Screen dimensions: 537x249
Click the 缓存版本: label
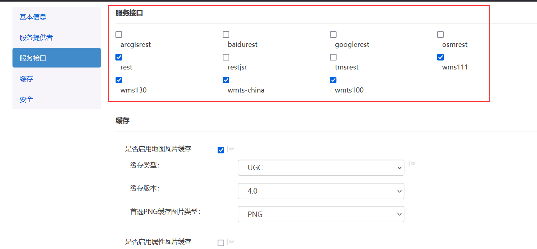[x=145, y=188]
